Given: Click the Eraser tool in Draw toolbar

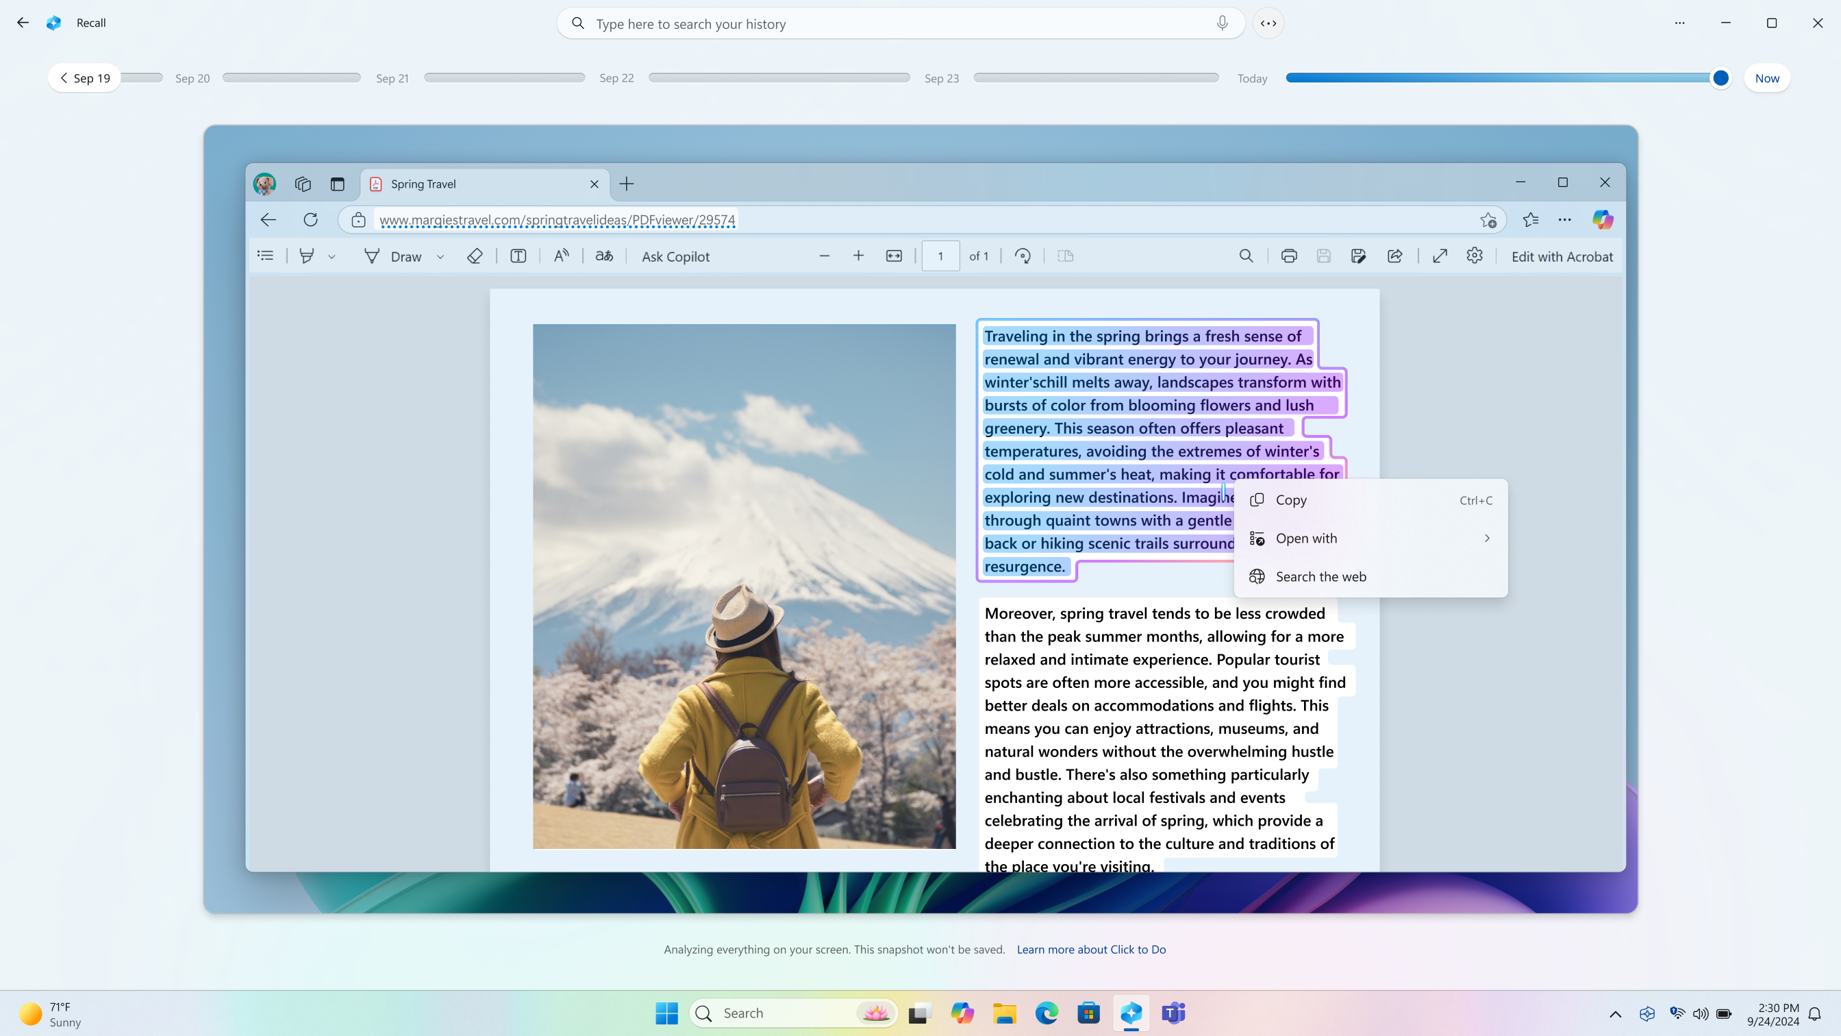Looking at the screenshot, I should (474, 256).
